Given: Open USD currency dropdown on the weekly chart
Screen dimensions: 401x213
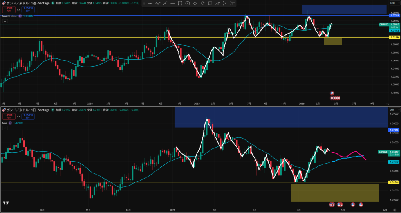Looking at the screenshot, I should (x=392, y=3).
